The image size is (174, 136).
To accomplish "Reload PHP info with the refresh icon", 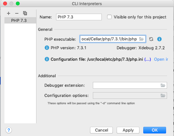I will pos(151,39).
